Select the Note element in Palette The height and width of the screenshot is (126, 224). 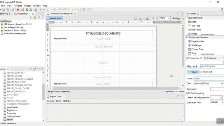[192, 22]
